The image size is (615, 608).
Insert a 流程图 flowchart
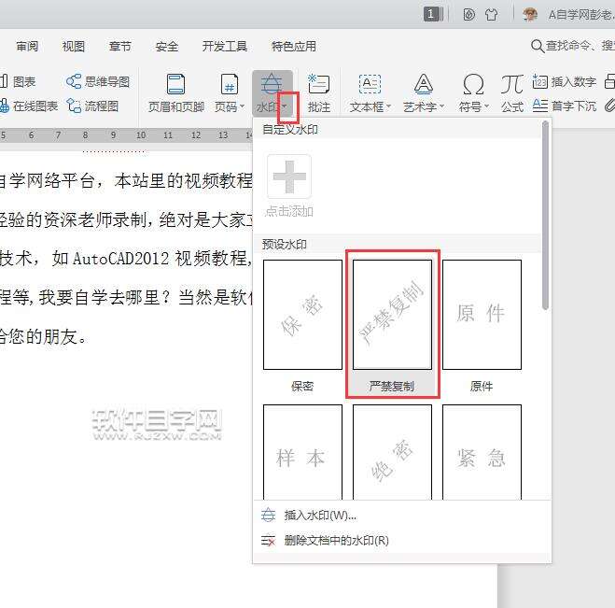point(92,106)
